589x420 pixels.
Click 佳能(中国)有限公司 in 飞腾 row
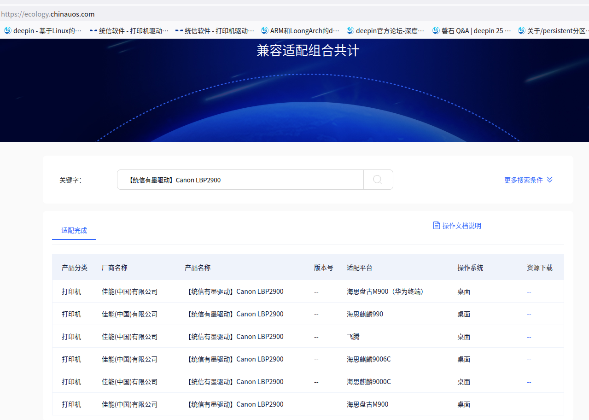(130, 337)
